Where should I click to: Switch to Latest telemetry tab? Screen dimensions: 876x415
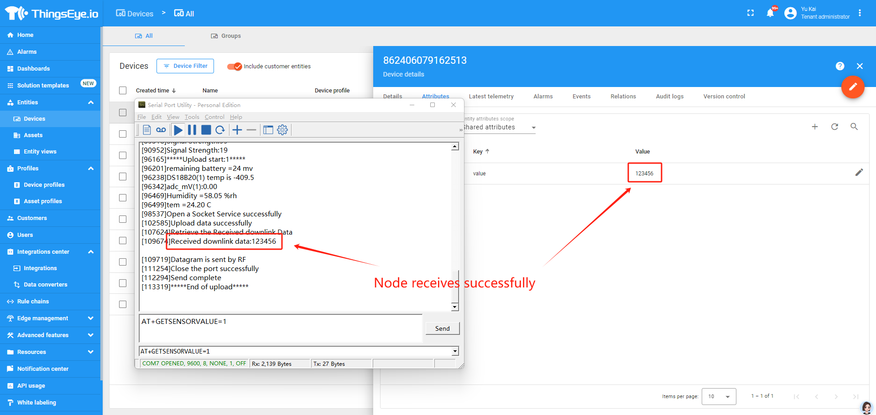pos(491,97)
